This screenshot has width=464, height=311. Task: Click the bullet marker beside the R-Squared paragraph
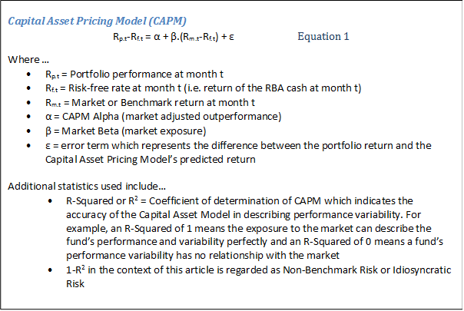pyautogui.click(x=50, y=201)
